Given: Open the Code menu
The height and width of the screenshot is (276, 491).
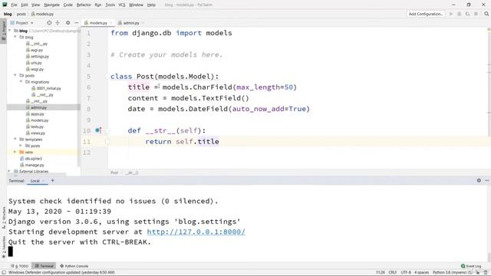Looking at the screenshot, I should coord(68,5).
